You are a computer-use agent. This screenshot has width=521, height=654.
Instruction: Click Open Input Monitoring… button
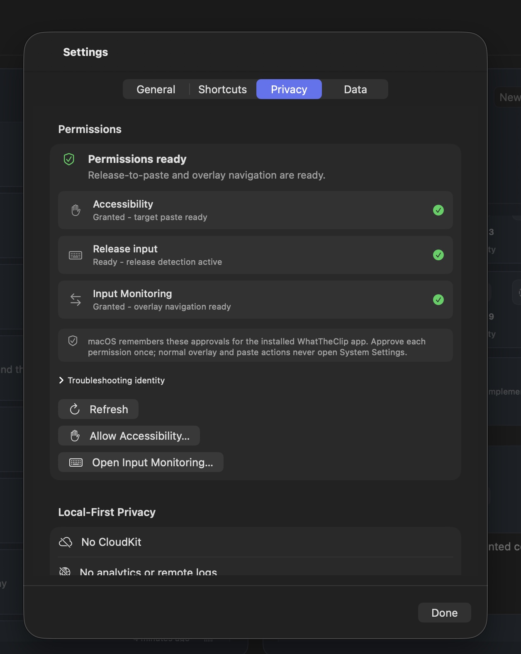coord(141,463)
